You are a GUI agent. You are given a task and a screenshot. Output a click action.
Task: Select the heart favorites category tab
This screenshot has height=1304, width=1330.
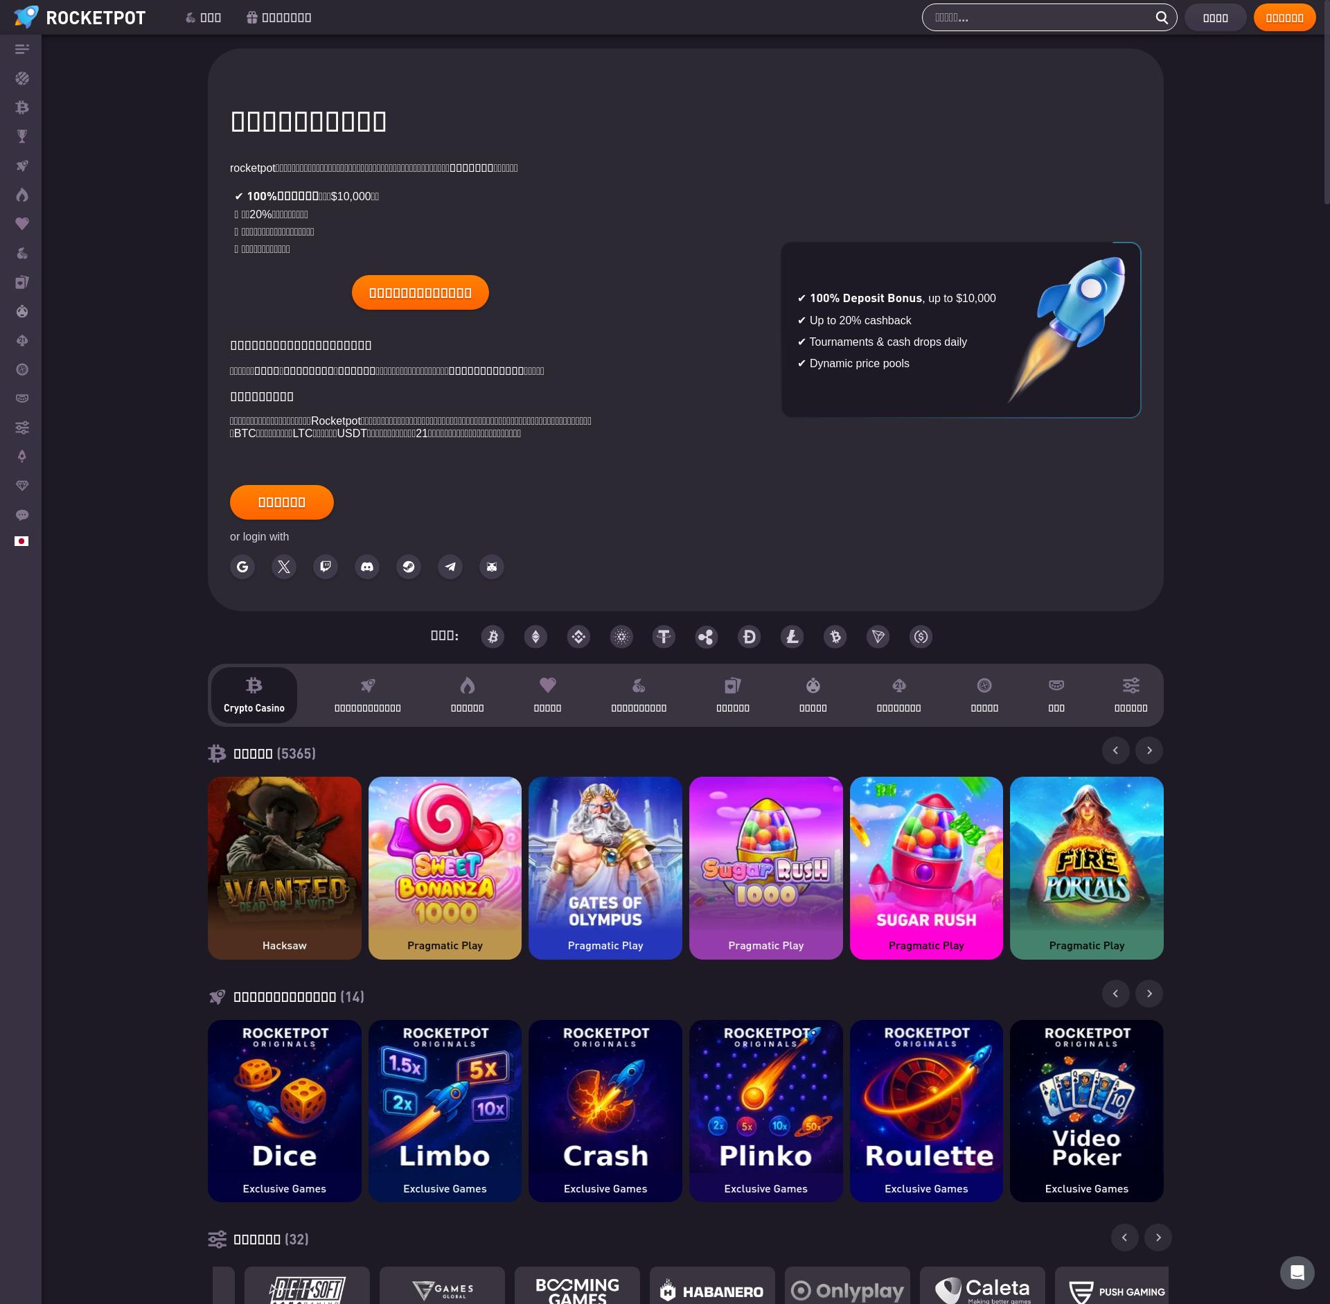pos(547,695)
